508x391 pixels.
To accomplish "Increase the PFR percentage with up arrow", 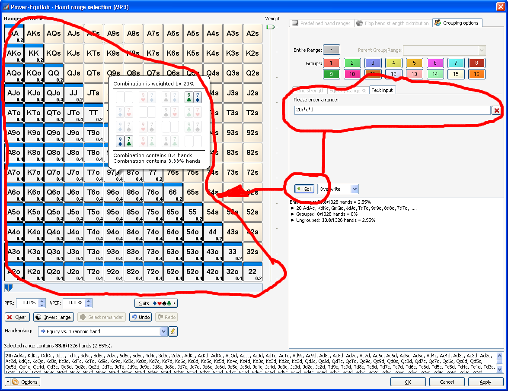I will click(42, 301).
